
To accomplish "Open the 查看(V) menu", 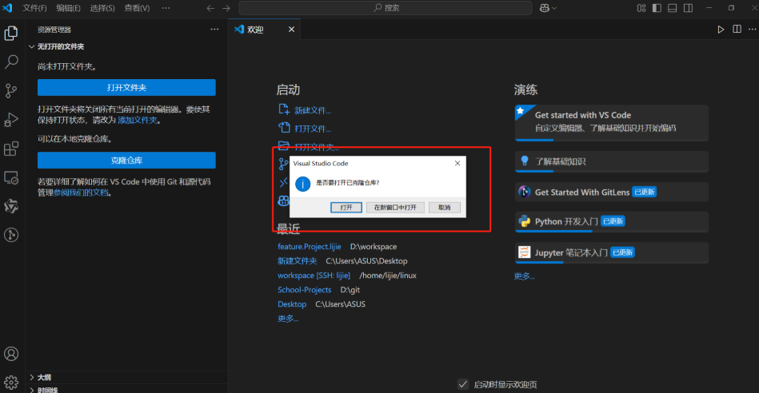I will pyautogui.click(x=137, y=8).
